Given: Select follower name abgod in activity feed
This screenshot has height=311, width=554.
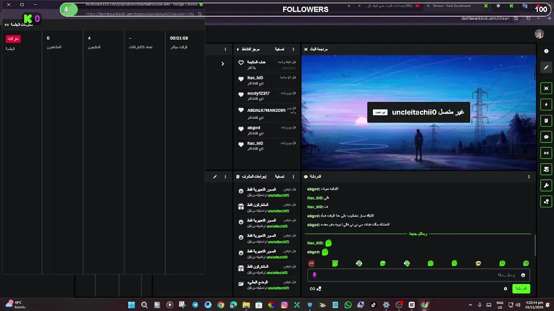Looking at the screenshot, I should tap(254, 128).
